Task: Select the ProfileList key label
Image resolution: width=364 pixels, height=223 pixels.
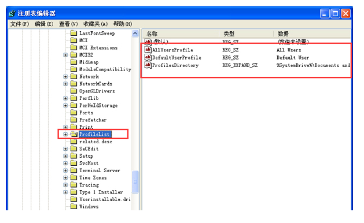Action: [95, 134]
